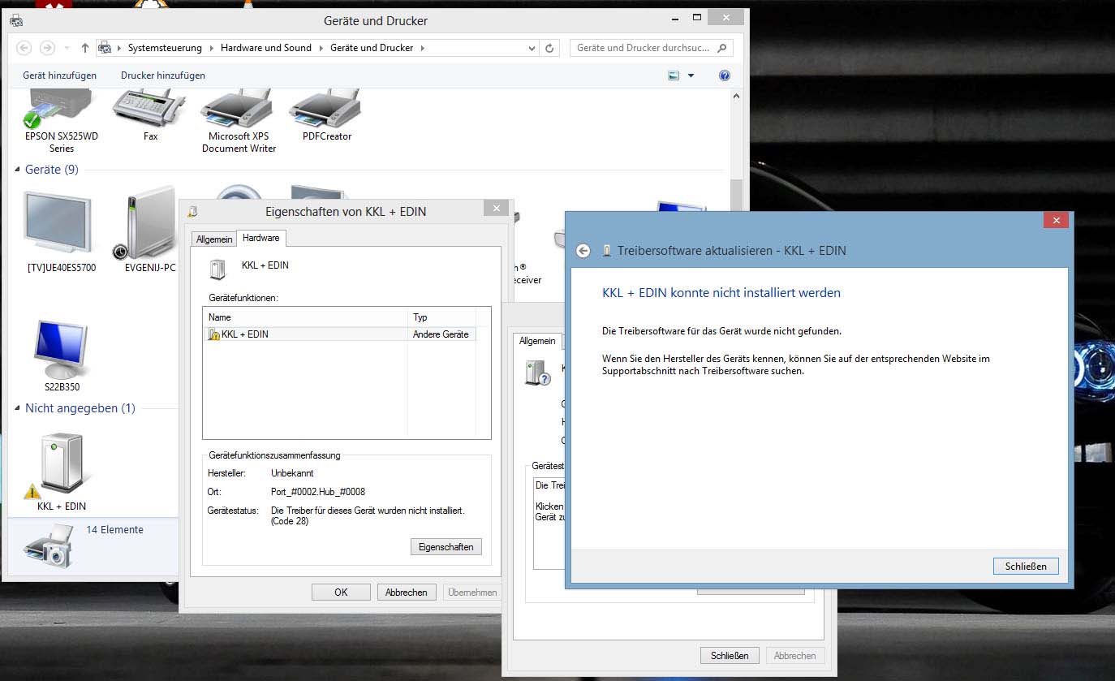Click Schließen in the driver update dialog

tap(1025, 566)
